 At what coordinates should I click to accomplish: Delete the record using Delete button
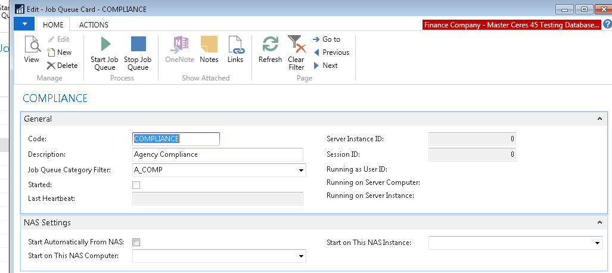[x=62, y=66]
